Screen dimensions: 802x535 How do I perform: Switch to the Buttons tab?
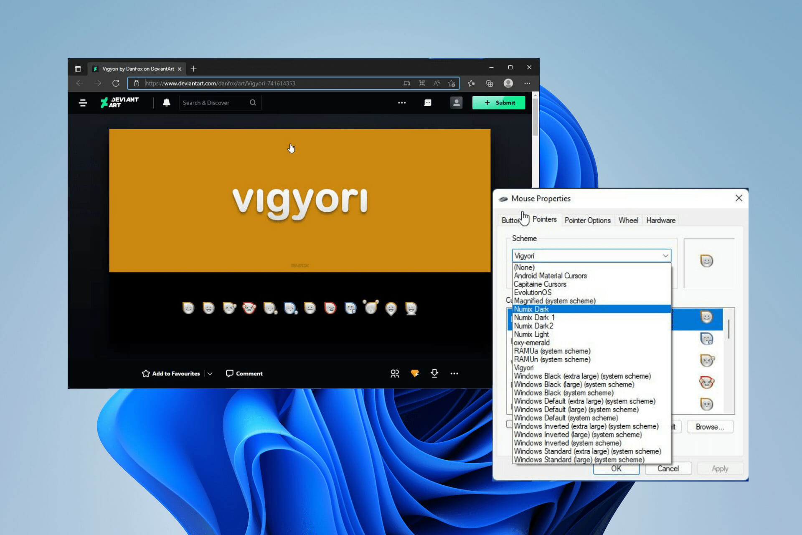click(x=511, y=220)
